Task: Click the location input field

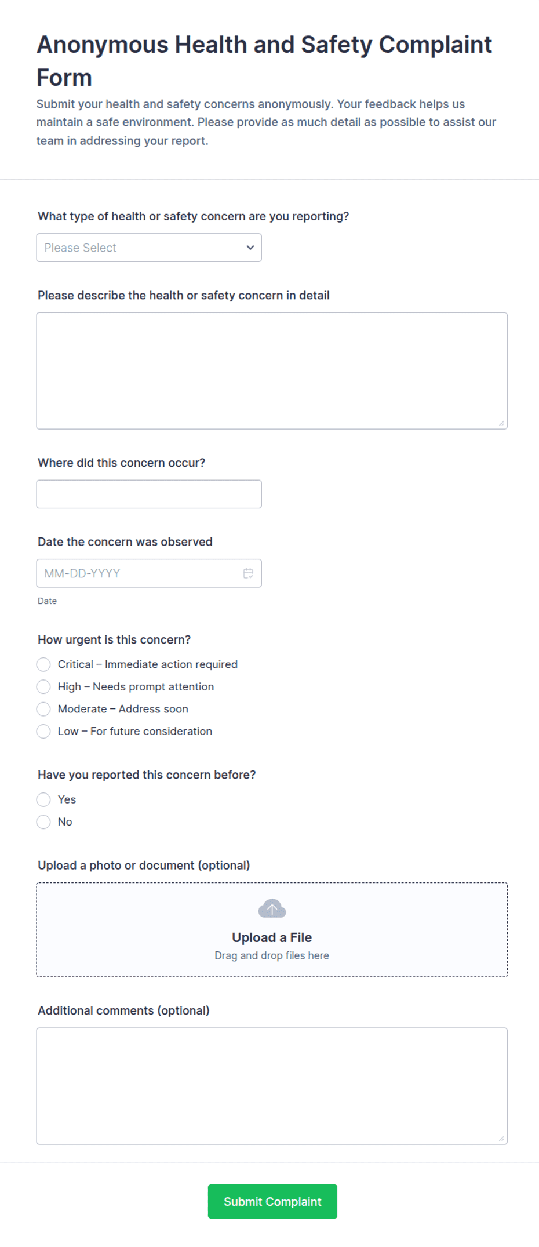Action: coord(149,495)
